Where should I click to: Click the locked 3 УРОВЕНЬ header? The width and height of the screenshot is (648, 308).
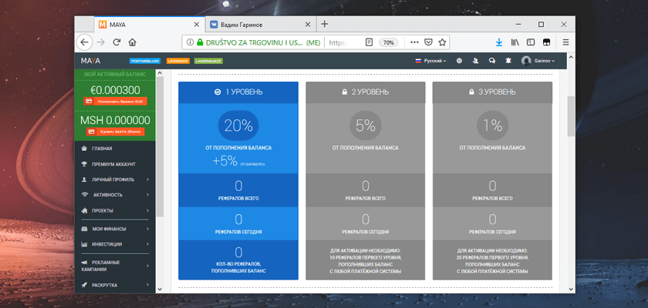click(492, 92)
